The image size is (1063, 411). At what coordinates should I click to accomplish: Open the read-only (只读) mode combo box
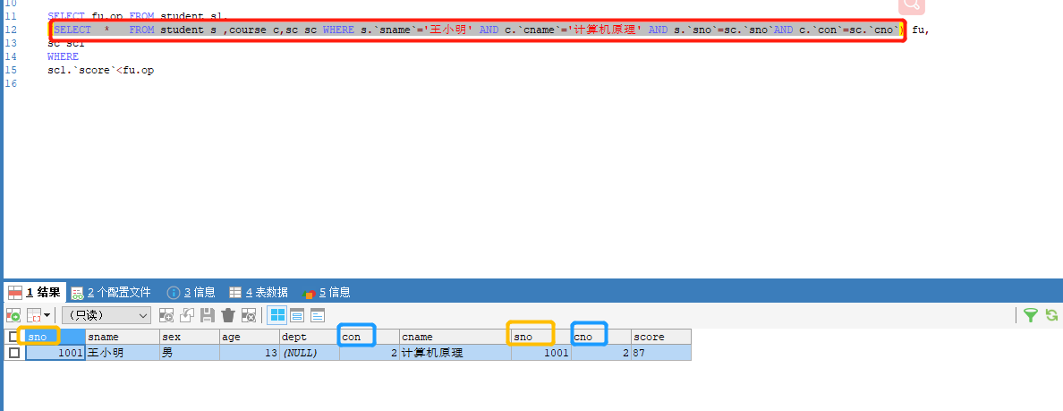(x=106, y=315)
